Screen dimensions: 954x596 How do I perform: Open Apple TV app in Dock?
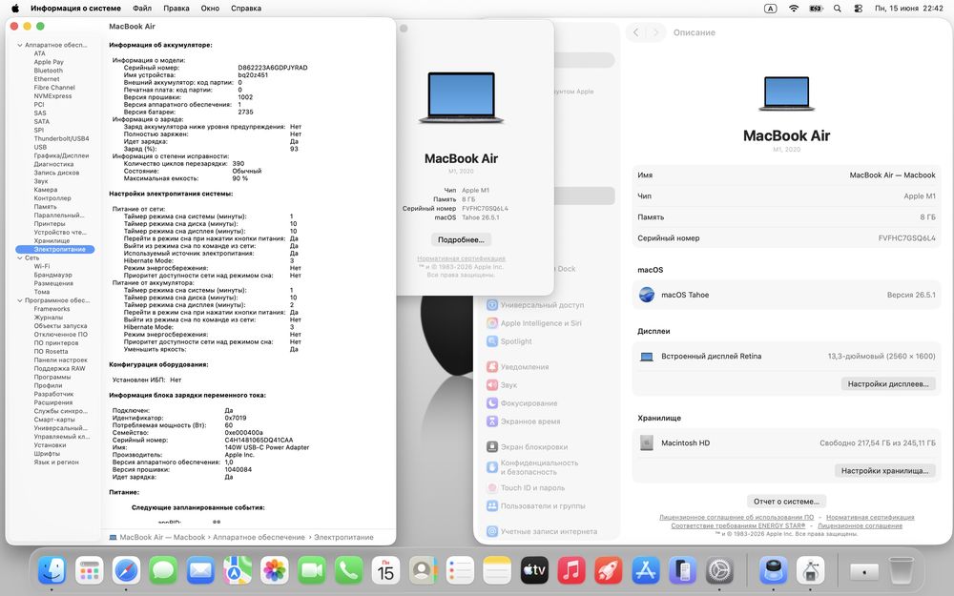[534, 570]
